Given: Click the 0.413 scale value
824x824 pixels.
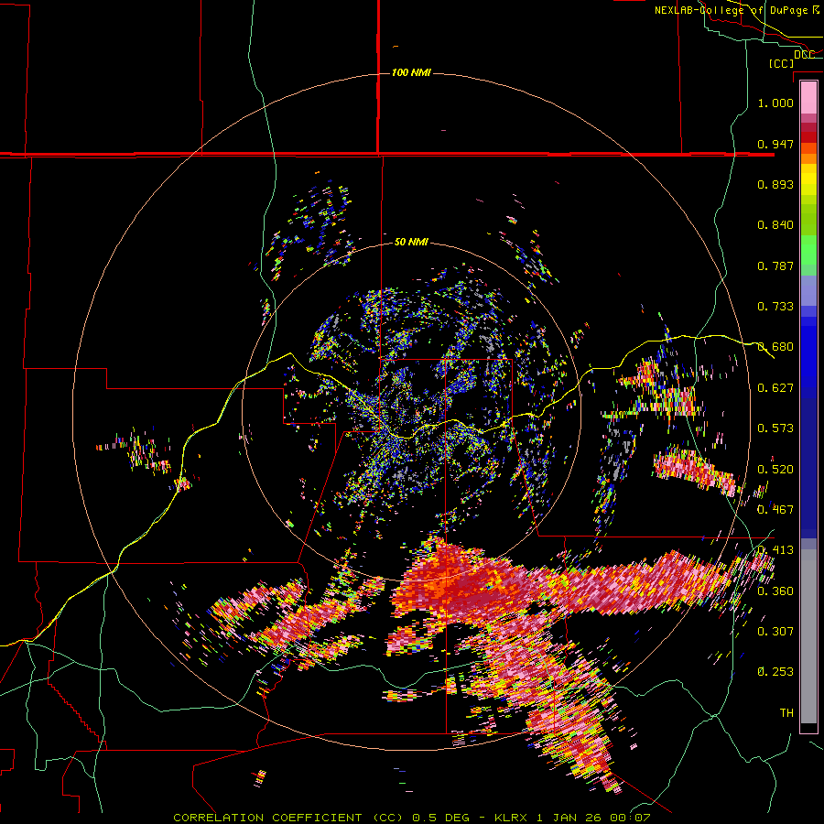Looking at the screenshot, I should [775, 550].
